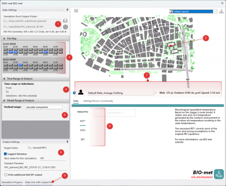Open the Vertical range dropdown
The height and width of the screenshot is (186, 226).
point(64,107)
